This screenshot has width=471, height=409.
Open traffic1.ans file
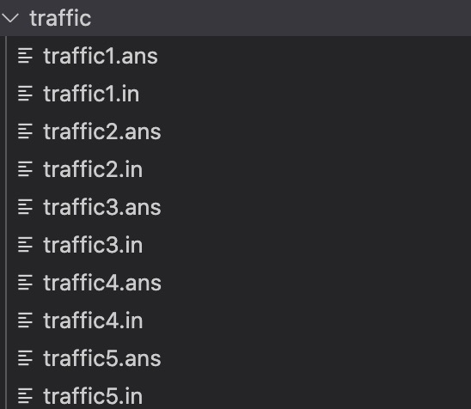[x=101, y=56]
